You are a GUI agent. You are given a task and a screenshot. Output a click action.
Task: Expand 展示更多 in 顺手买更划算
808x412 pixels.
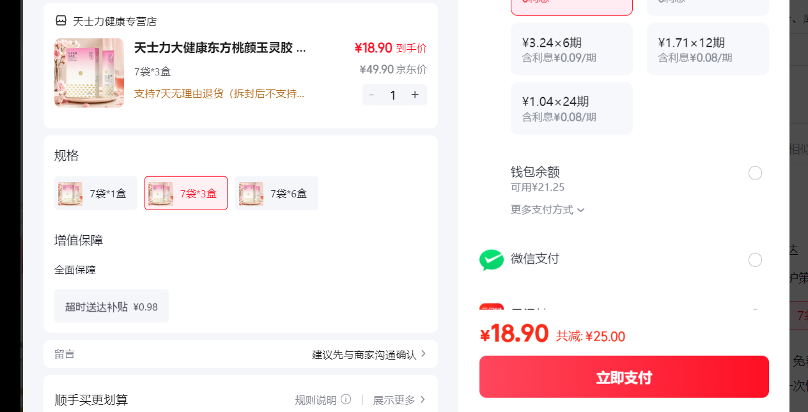(400, 400)
